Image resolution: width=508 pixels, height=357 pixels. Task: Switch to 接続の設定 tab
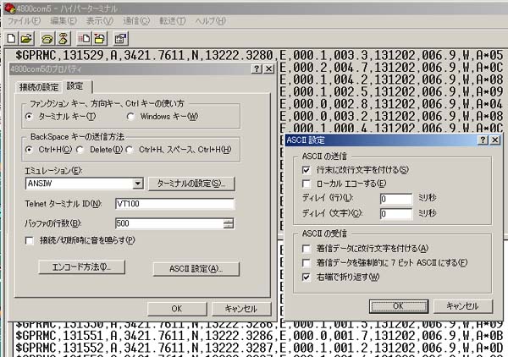(x=39, y=87)
